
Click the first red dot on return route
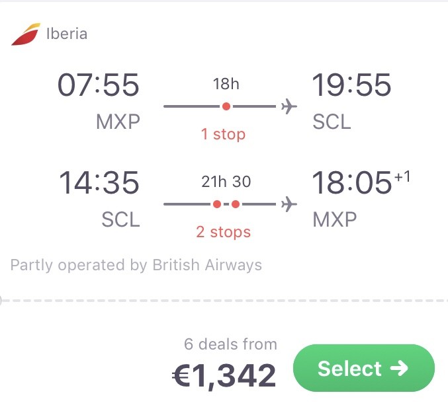point(217,204)
